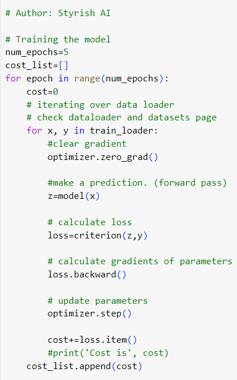
Task: Click loss=criterion(z,y) statement
Action: pos(97,236)
